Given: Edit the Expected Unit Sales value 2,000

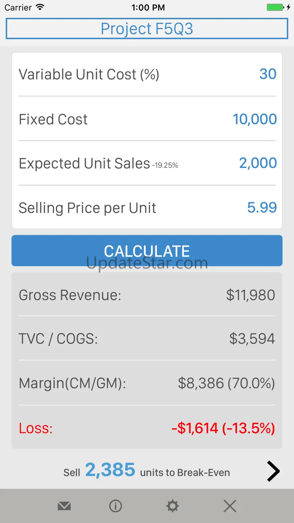Looking at the screenshot, I should coord(258,163).
